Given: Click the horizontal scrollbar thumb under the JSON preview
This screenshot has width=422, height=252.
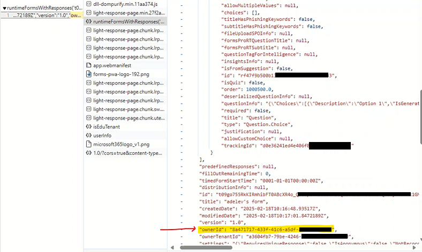Looking at the screenshot, I should [x=206, y=247].
